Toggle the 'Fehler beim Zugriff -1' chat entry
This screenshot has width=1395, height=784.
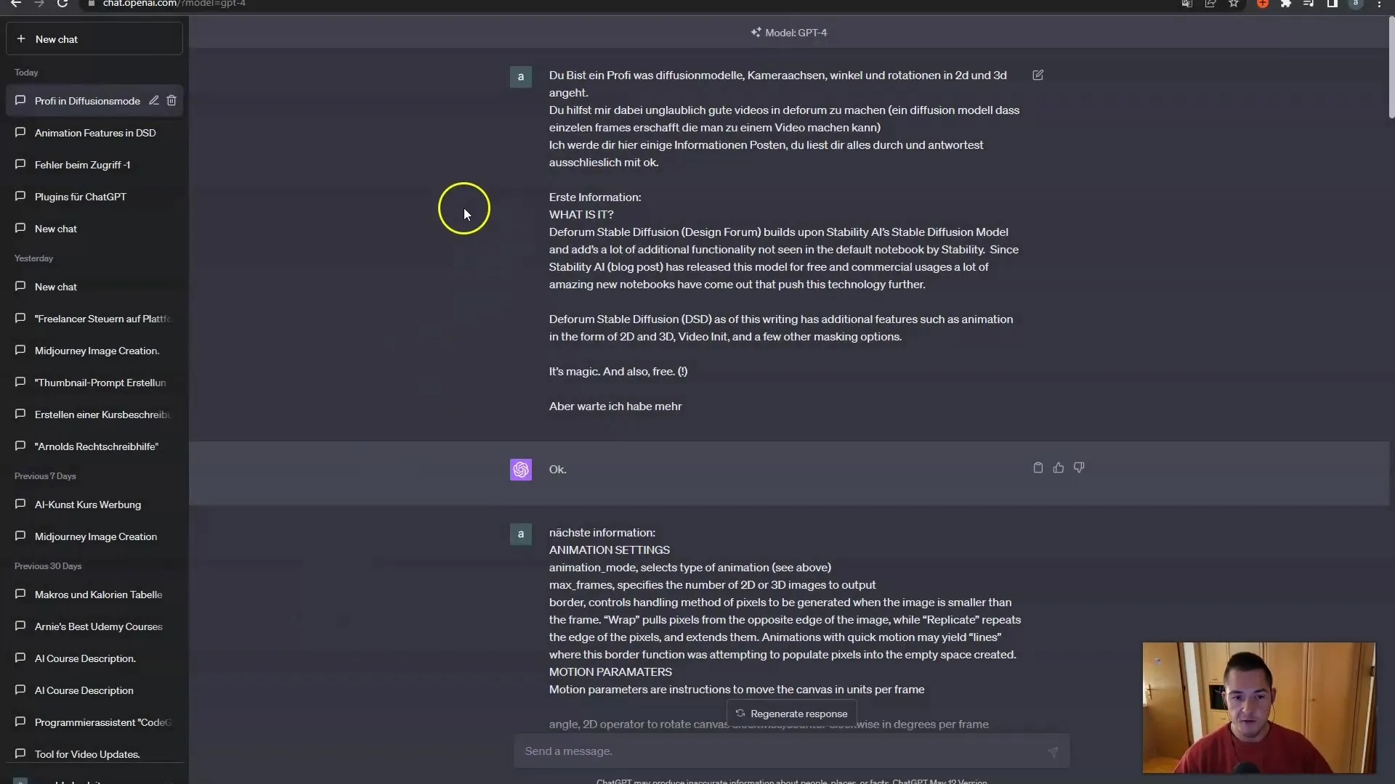pos(96,163)
